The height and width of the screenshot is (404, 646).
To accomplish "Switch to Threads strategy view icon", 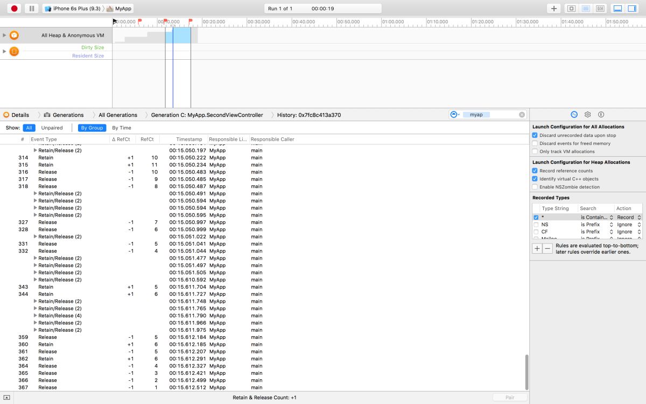I will pos(601,9).
